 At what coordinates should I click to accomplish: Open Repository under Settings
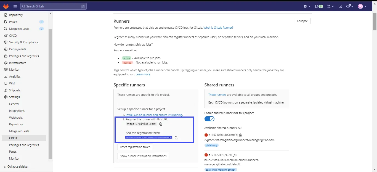pos(16,124)
